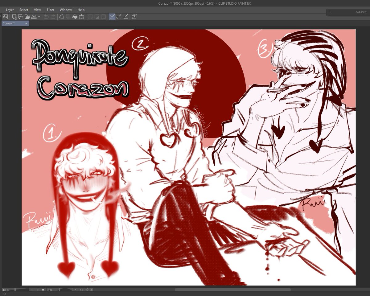Open the Help menu
Screen dimensions: 370x296
click(81, 10)
